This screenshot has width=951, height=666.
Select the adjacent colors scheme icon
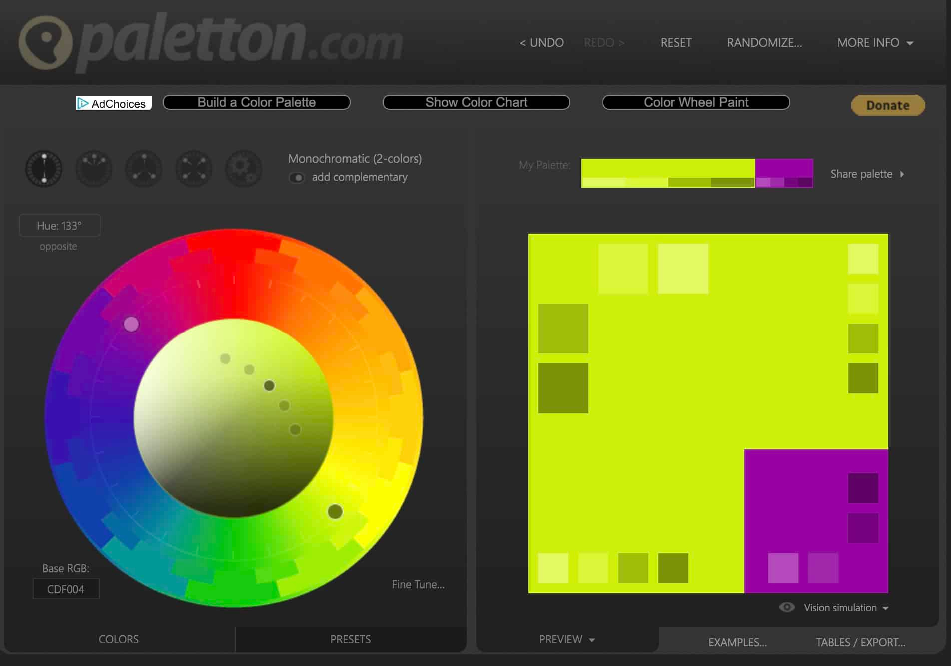[94, 169]
